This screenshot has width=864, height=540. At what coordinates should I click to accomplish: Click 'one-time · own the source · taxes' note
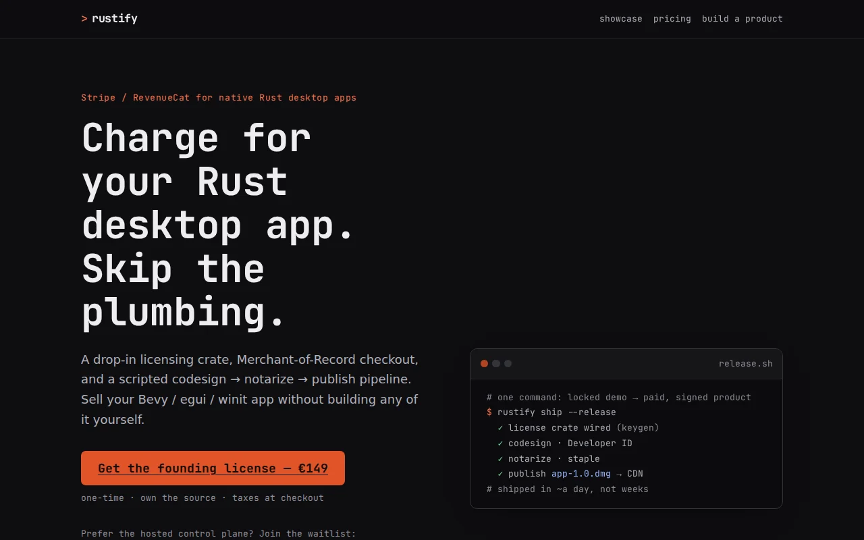202,498
